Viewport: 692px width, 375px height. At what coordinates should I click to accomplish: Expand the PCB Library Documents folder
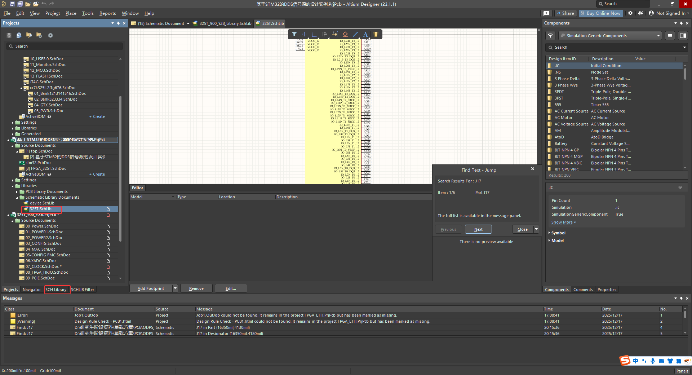click(x=17, y=192)
